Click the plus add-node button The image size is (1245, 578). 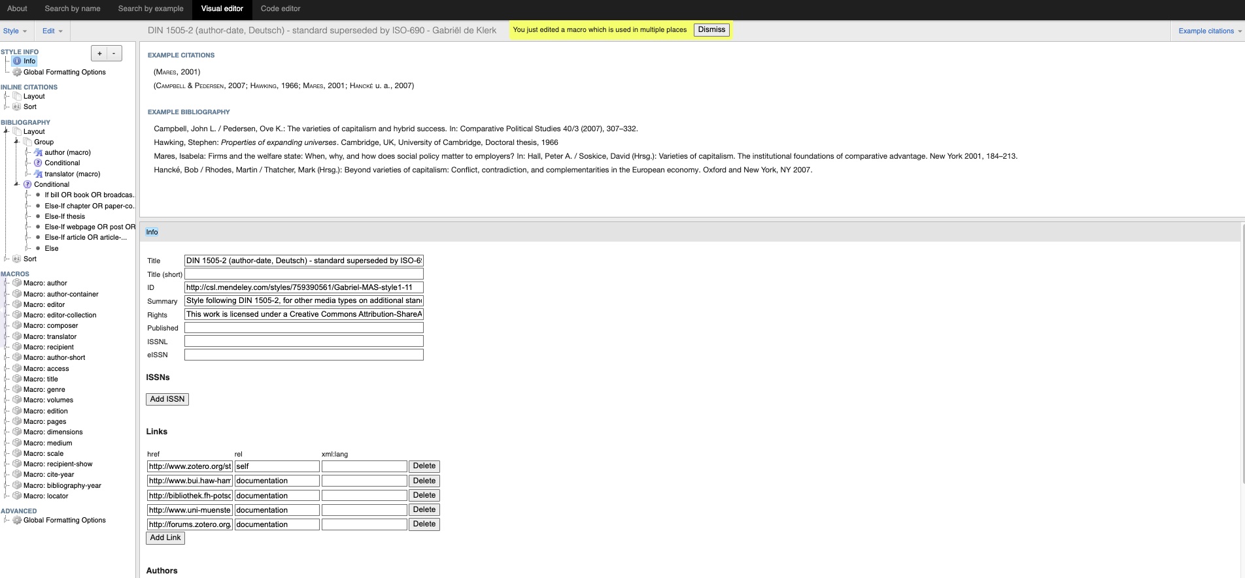[x=99, y=54]
